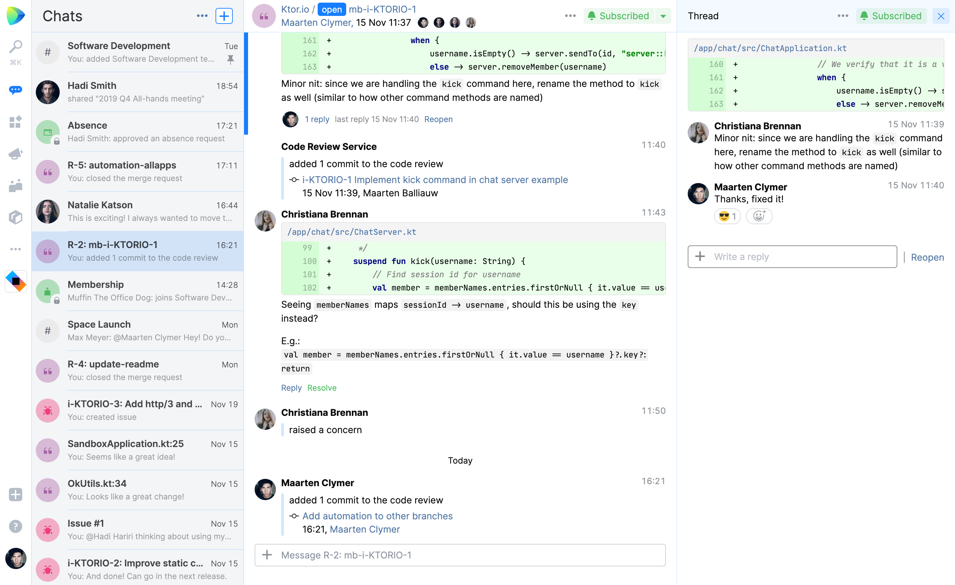Open the Chats ellipsis menu
Screen dimensions: 955x585
(202, 16)
